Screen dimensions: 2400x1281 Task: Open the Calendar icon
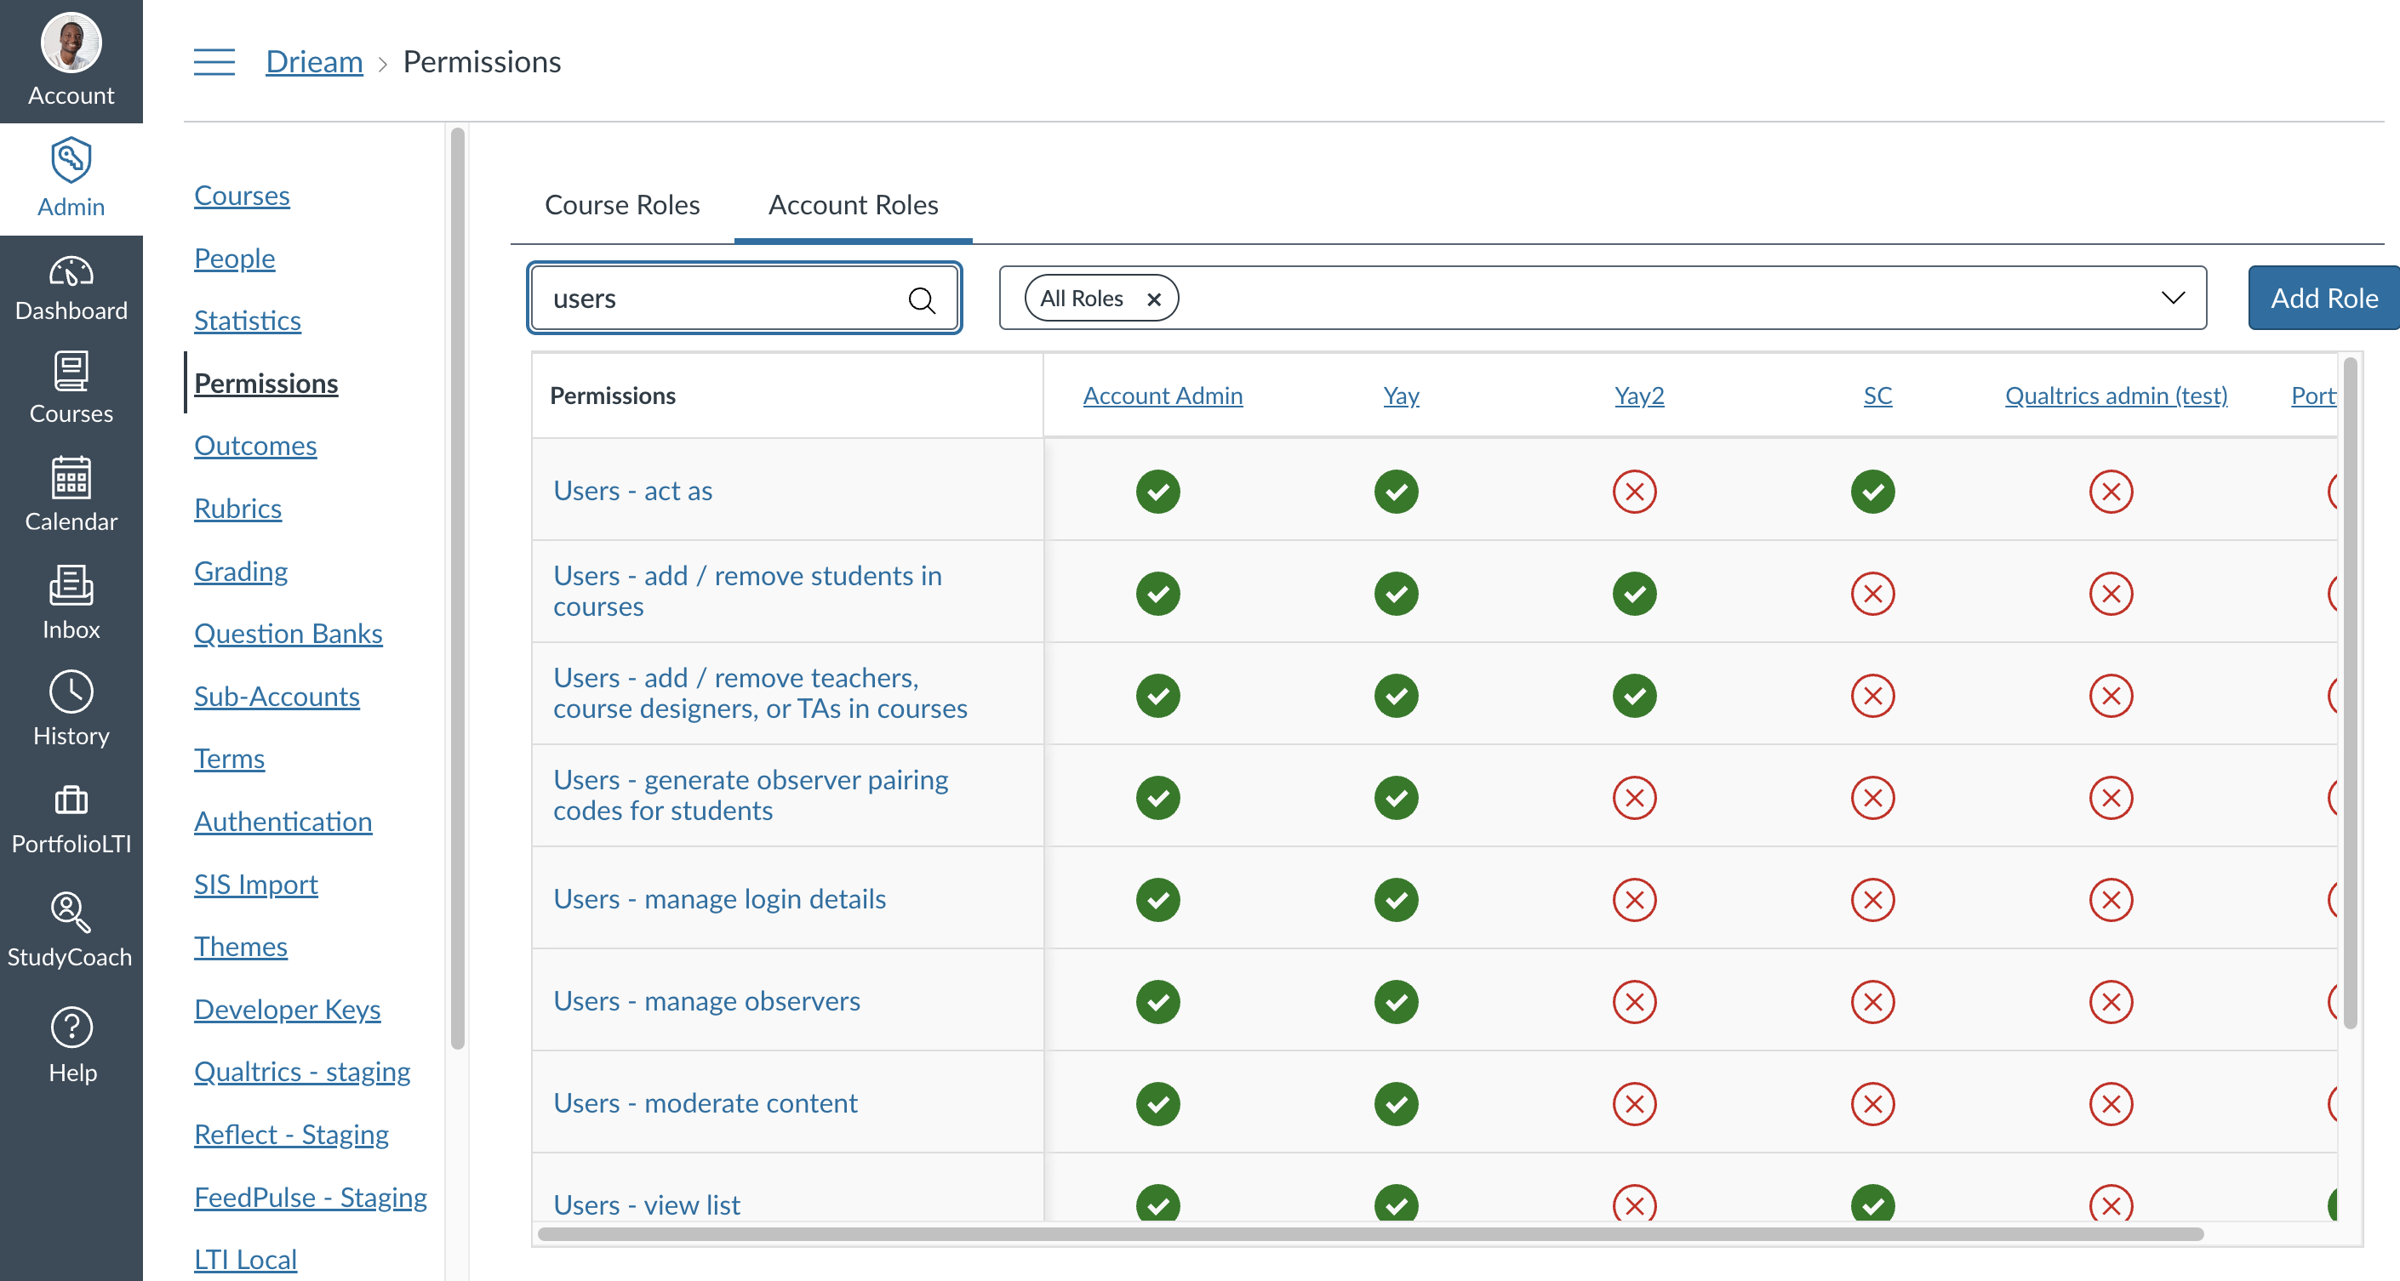(71, 477)
